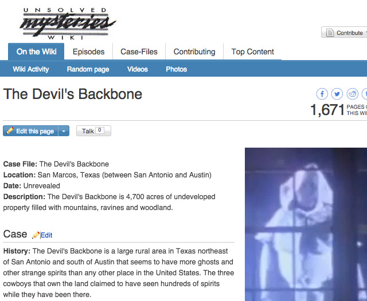
Task: Share page via Twitter icon
Action: [x=337, y=94]
